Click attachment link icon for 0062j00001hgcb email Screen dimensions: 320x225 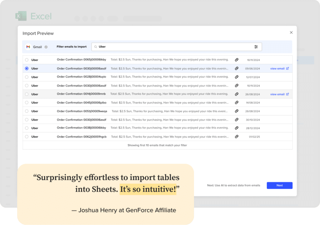click(237, 137)
